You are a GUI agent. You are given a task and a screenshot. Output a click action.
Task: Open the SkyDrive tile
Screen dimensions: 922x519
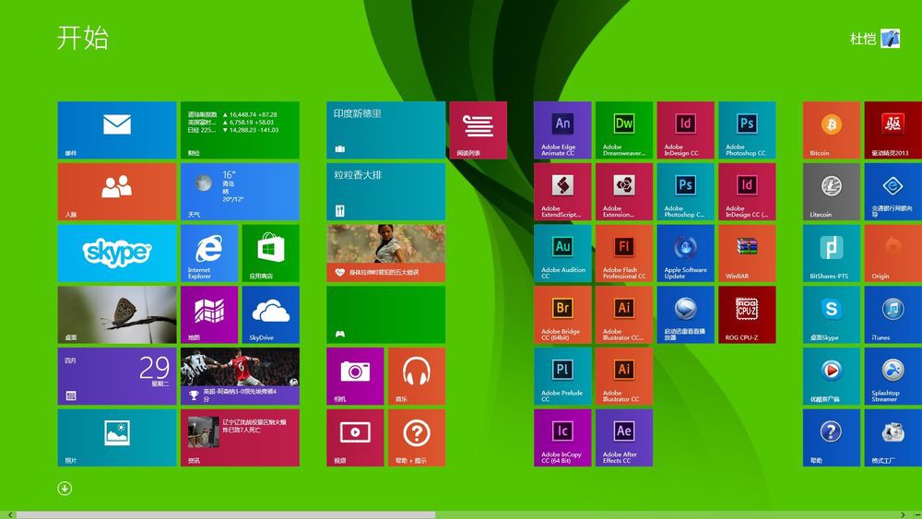[x=270, y=314]
